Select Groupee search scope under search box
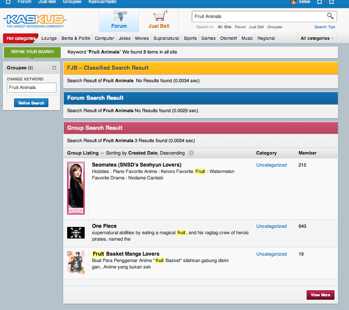This screenshot has width=349, height=310. (275, 27)
